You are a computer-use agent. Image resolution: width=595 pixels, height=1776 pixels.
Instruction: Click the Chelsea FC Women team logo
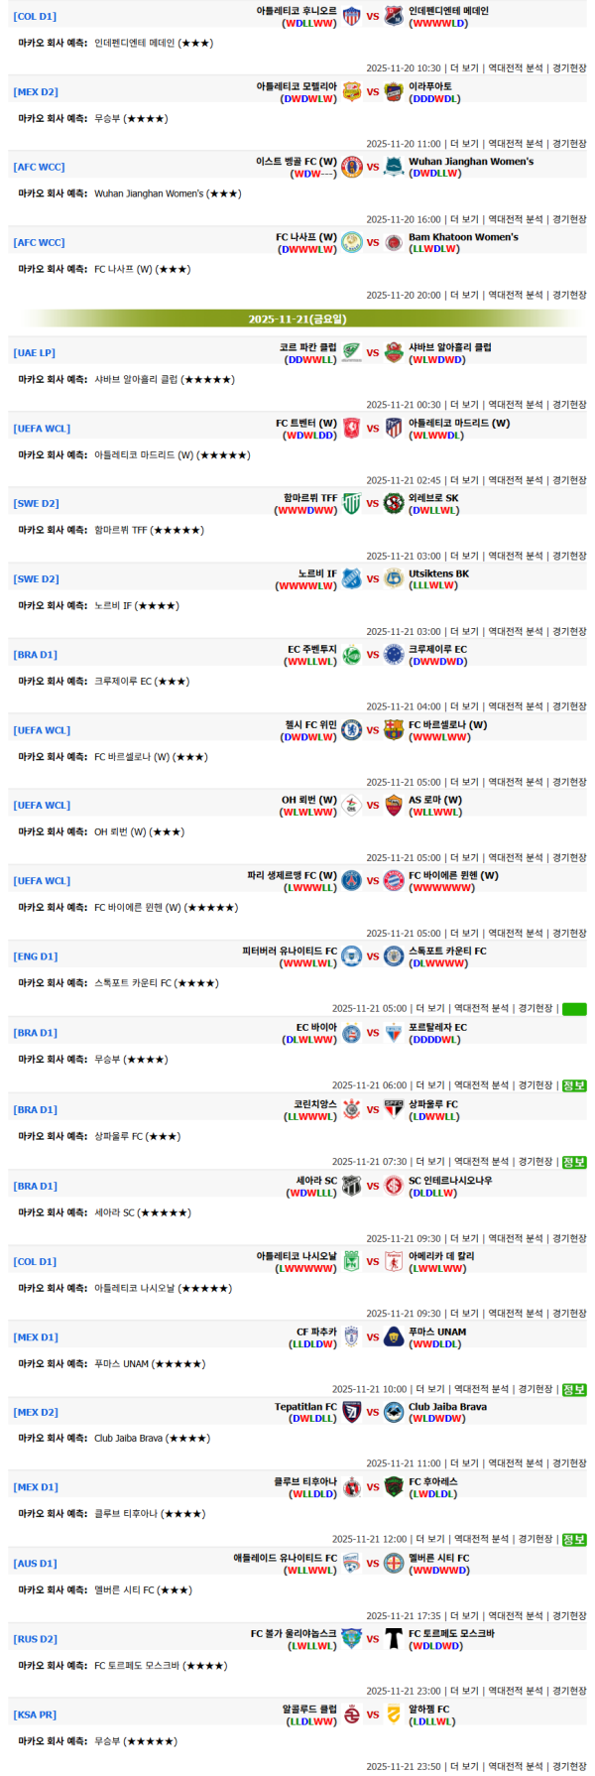pos(351,730)
